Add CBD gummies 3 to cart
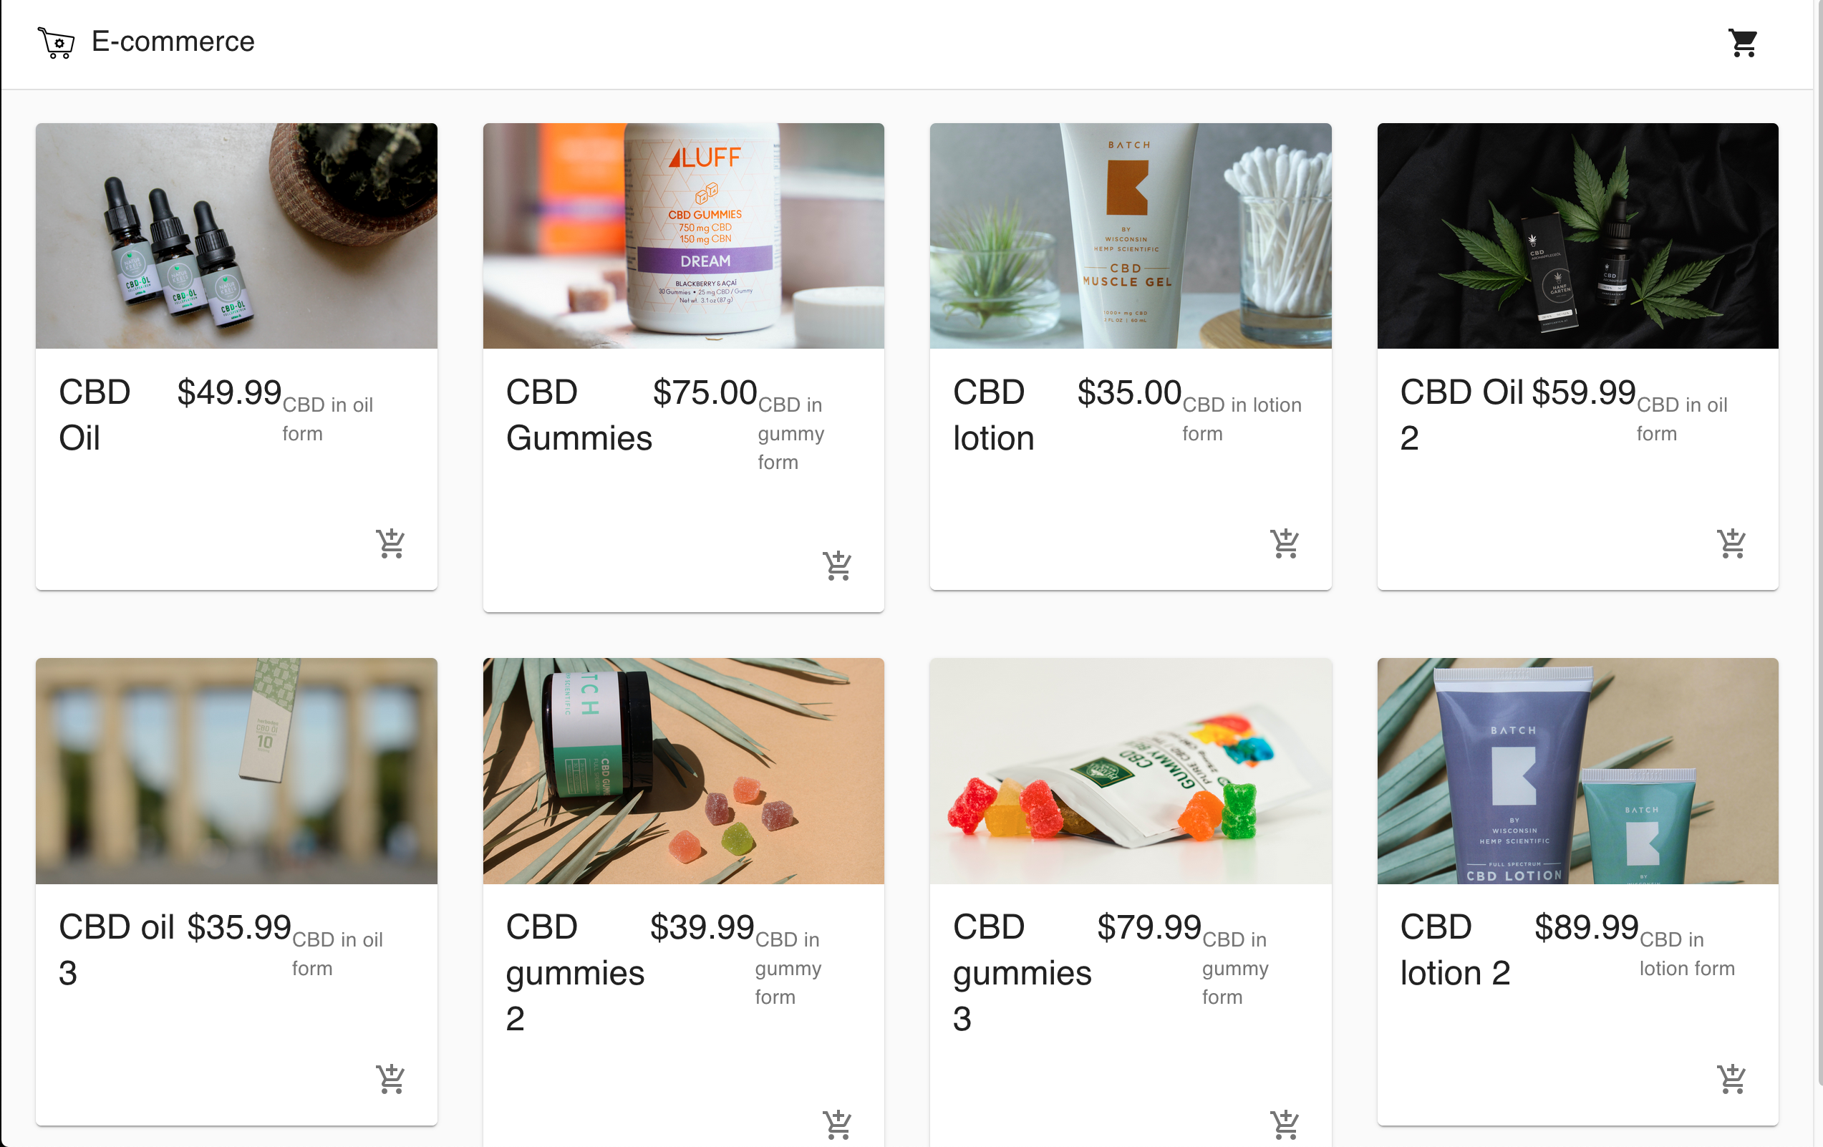Viewport: 1823px width, 1147px height. 1285,1124
